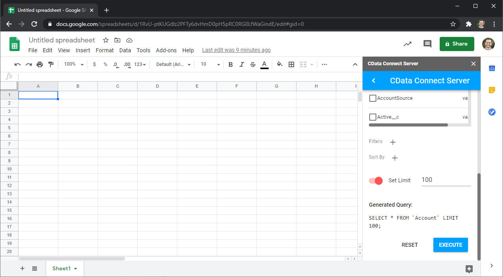503x277 pixels.
Task: Open the number format 123 dropdown
Action: (140, 64)
